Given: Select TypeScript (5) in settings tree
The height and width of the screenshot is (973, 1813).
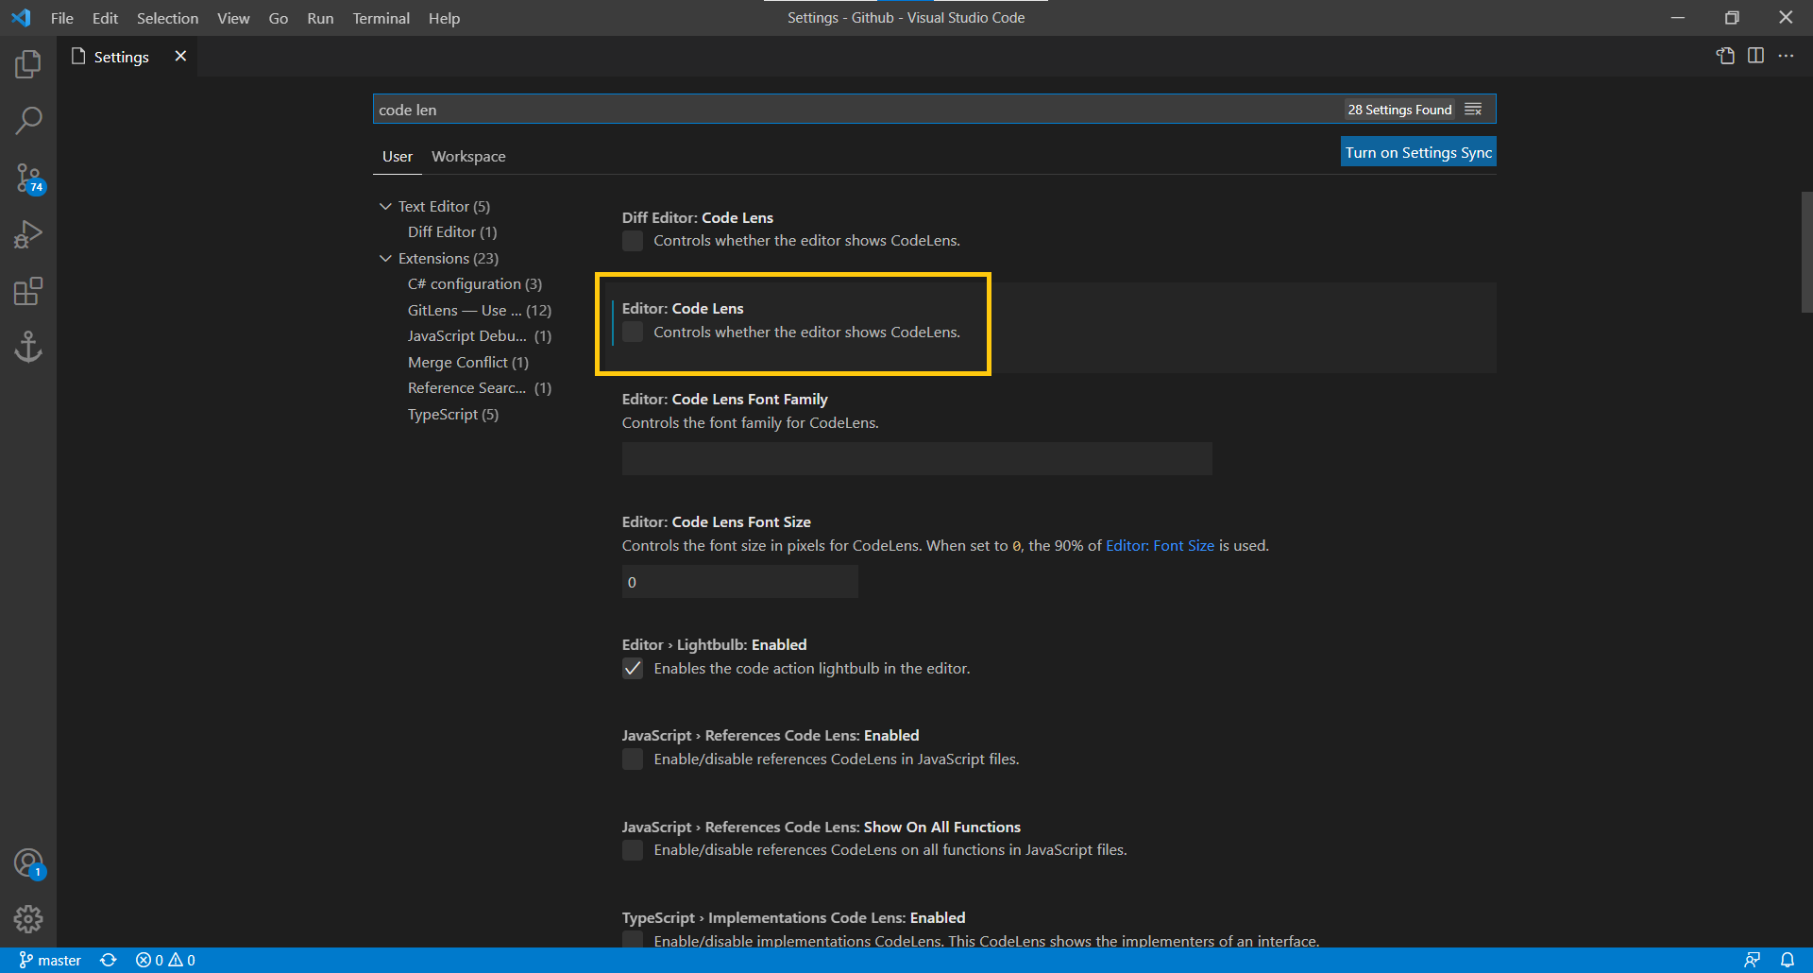Looking at the screenshot, I should click(x=453, y=414).
